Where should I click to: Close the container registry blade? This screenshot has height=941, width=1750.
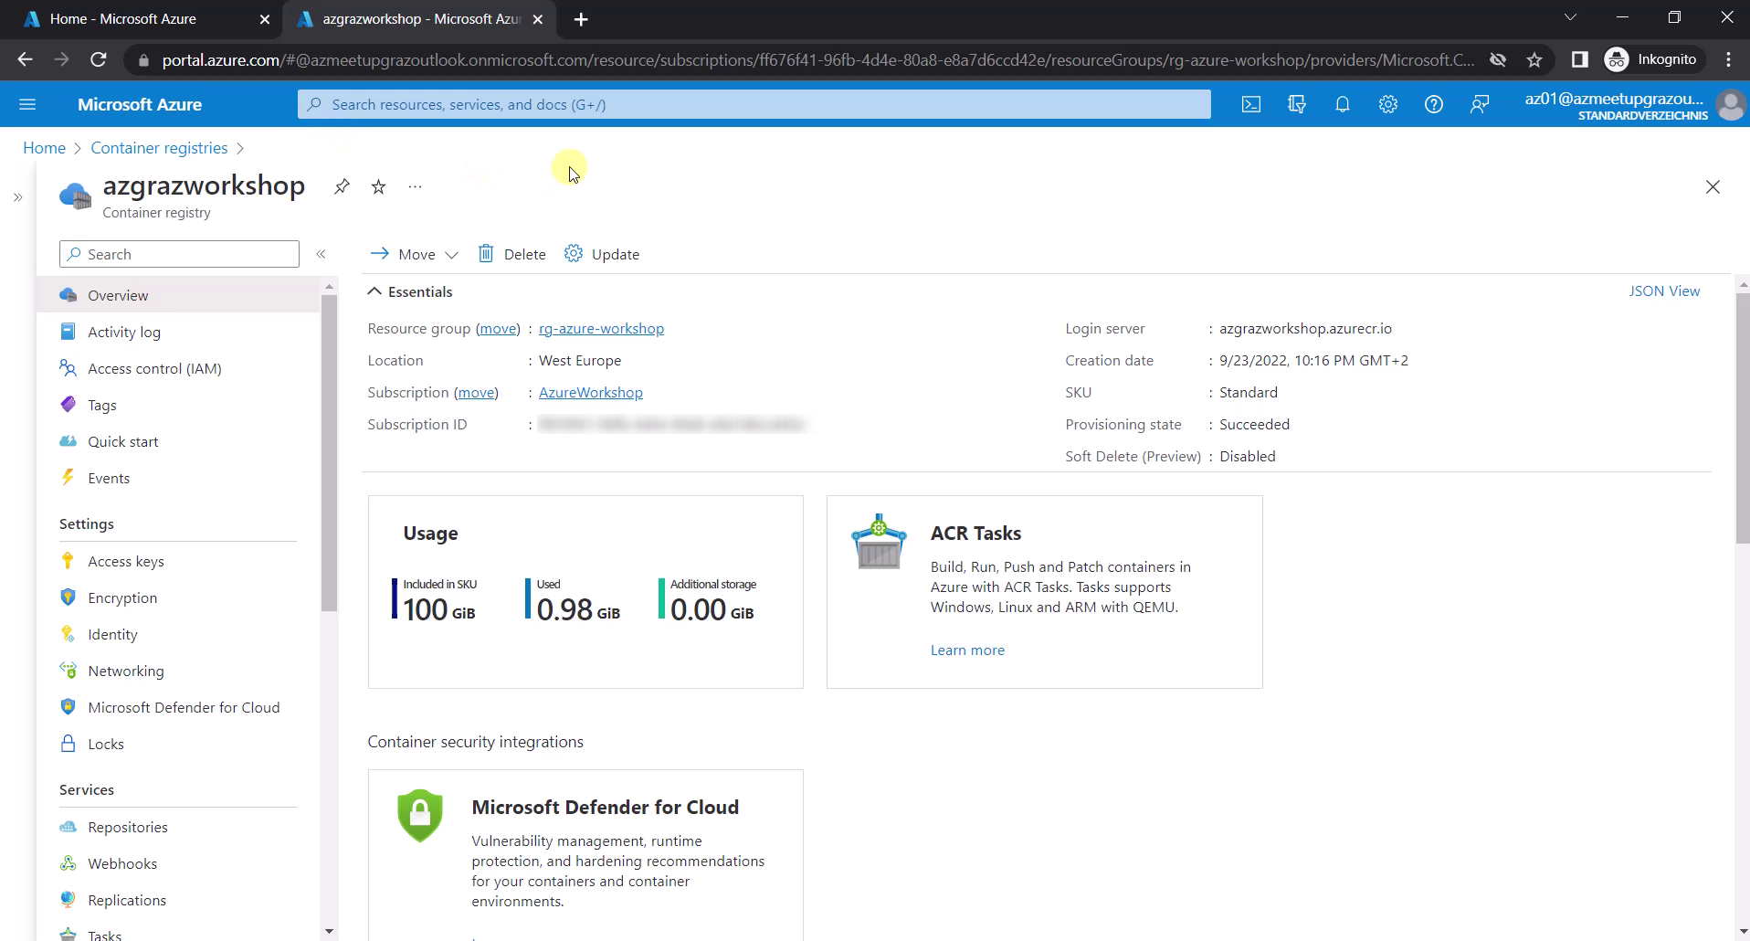pyautogui.click(x=1713, y=186)
